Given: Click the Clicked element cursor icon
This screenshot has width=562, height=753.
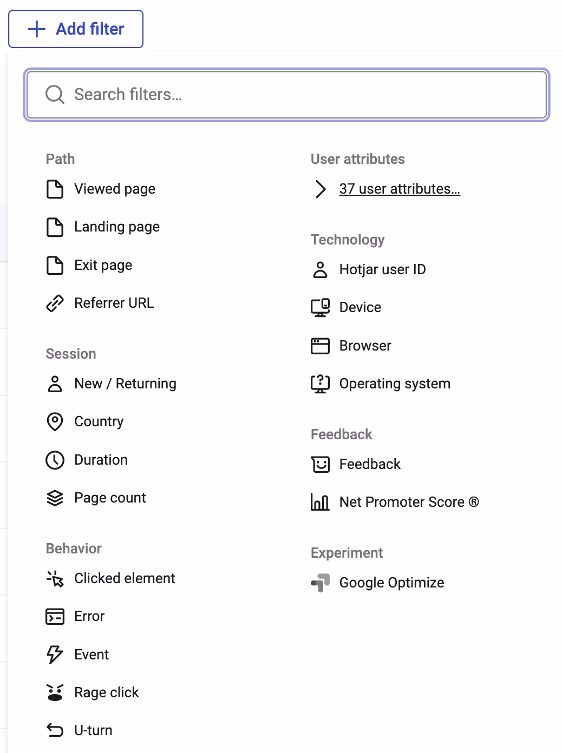Looking at the screenshot, I should click(55, 578).
